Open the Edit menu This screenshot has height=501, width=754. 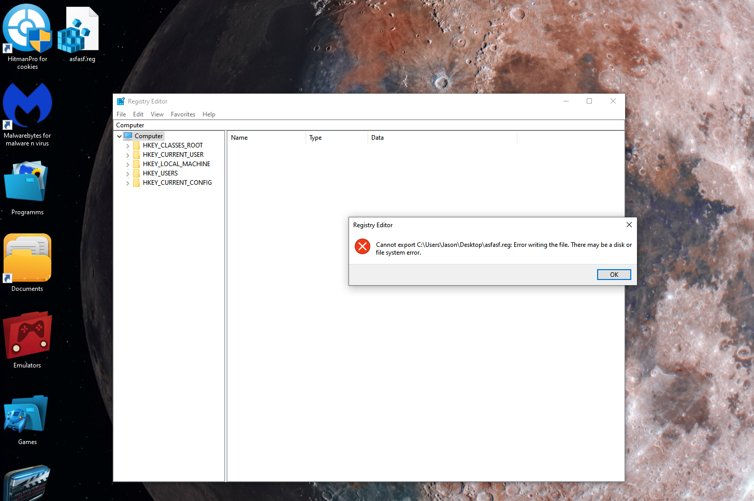point(138,114)
